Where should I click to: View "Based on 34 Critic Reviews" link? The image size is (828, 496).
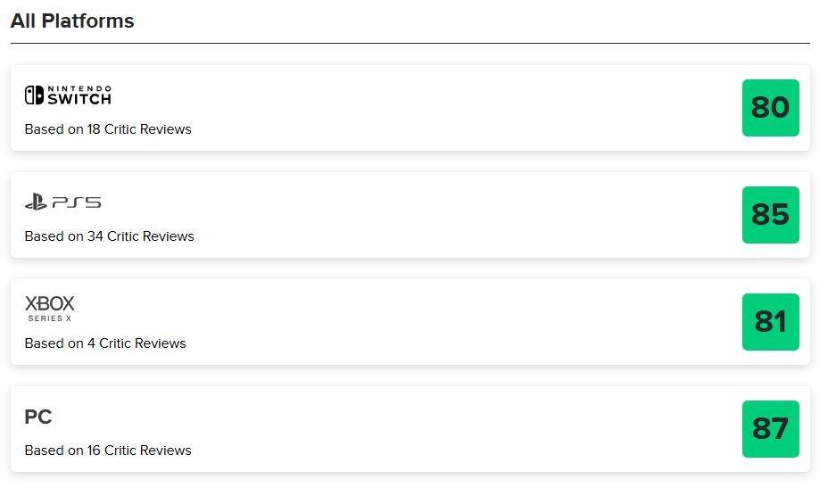(109, 236)
